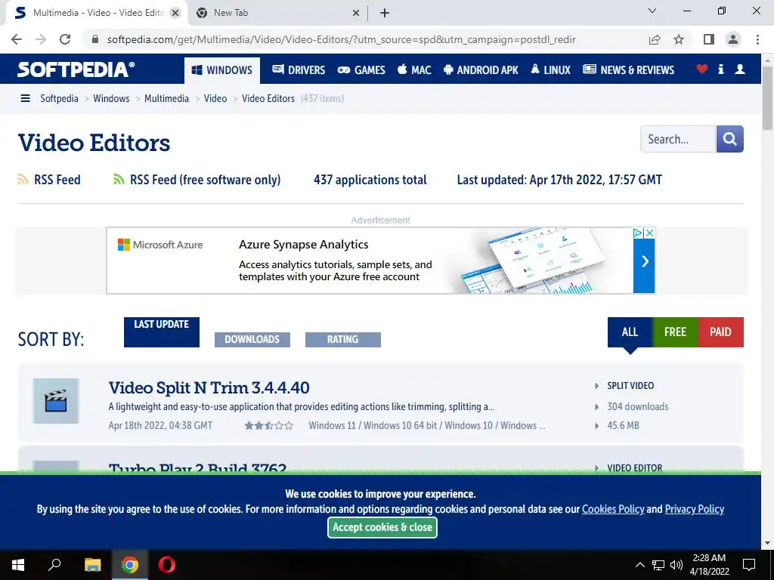Click the RSS Feed (free software only) link
774x580 pixels.
(205, 180)
